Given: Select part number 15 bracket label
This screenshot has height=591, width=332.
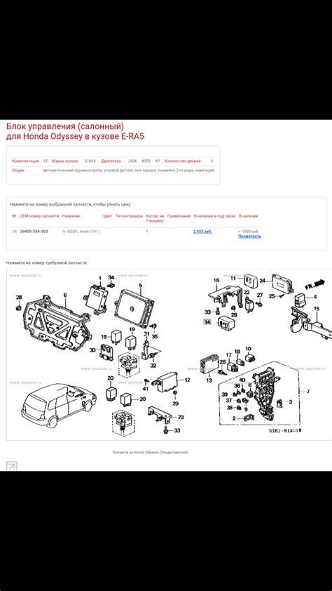Looking at the screenshot, I should tap(317, 309).
